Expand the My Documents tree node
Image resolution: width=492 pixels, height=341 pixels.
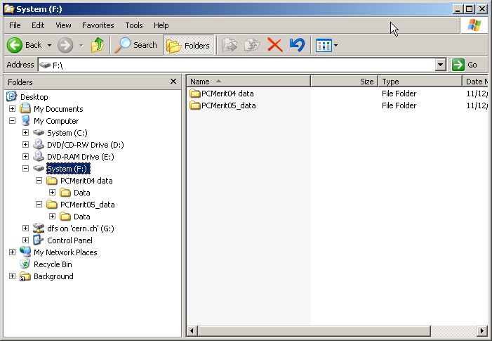click(12, 109)
